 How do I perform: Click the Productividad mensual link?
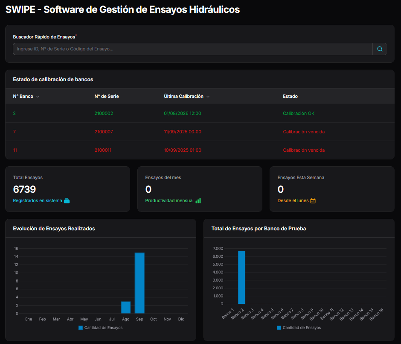pos(169,200)
